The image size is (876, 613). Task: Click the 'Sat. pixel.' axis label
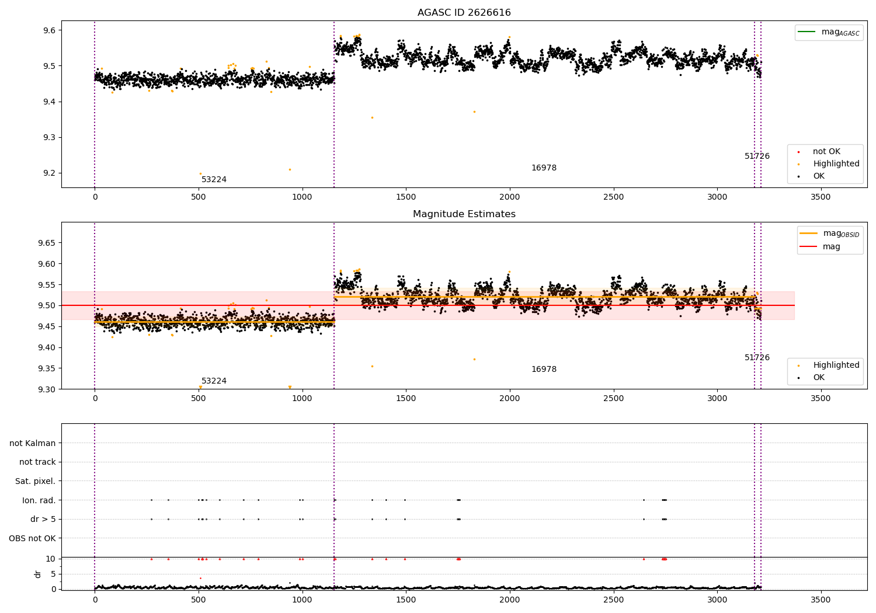tap(36, 482)
